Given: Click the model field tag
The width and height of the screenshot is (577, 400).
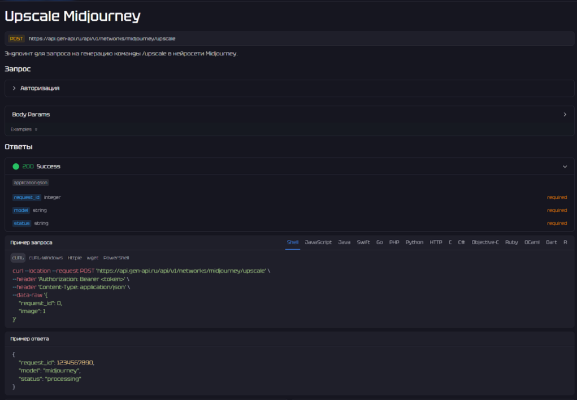Looking at the screenshot, I should pos(21,210).
